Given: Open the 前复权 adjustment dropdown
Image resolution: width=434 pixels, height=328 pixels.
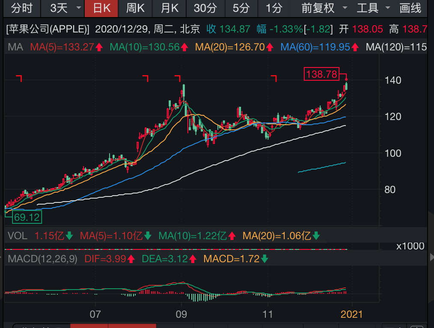Looking at the screenshot, I should coord(324,8).
